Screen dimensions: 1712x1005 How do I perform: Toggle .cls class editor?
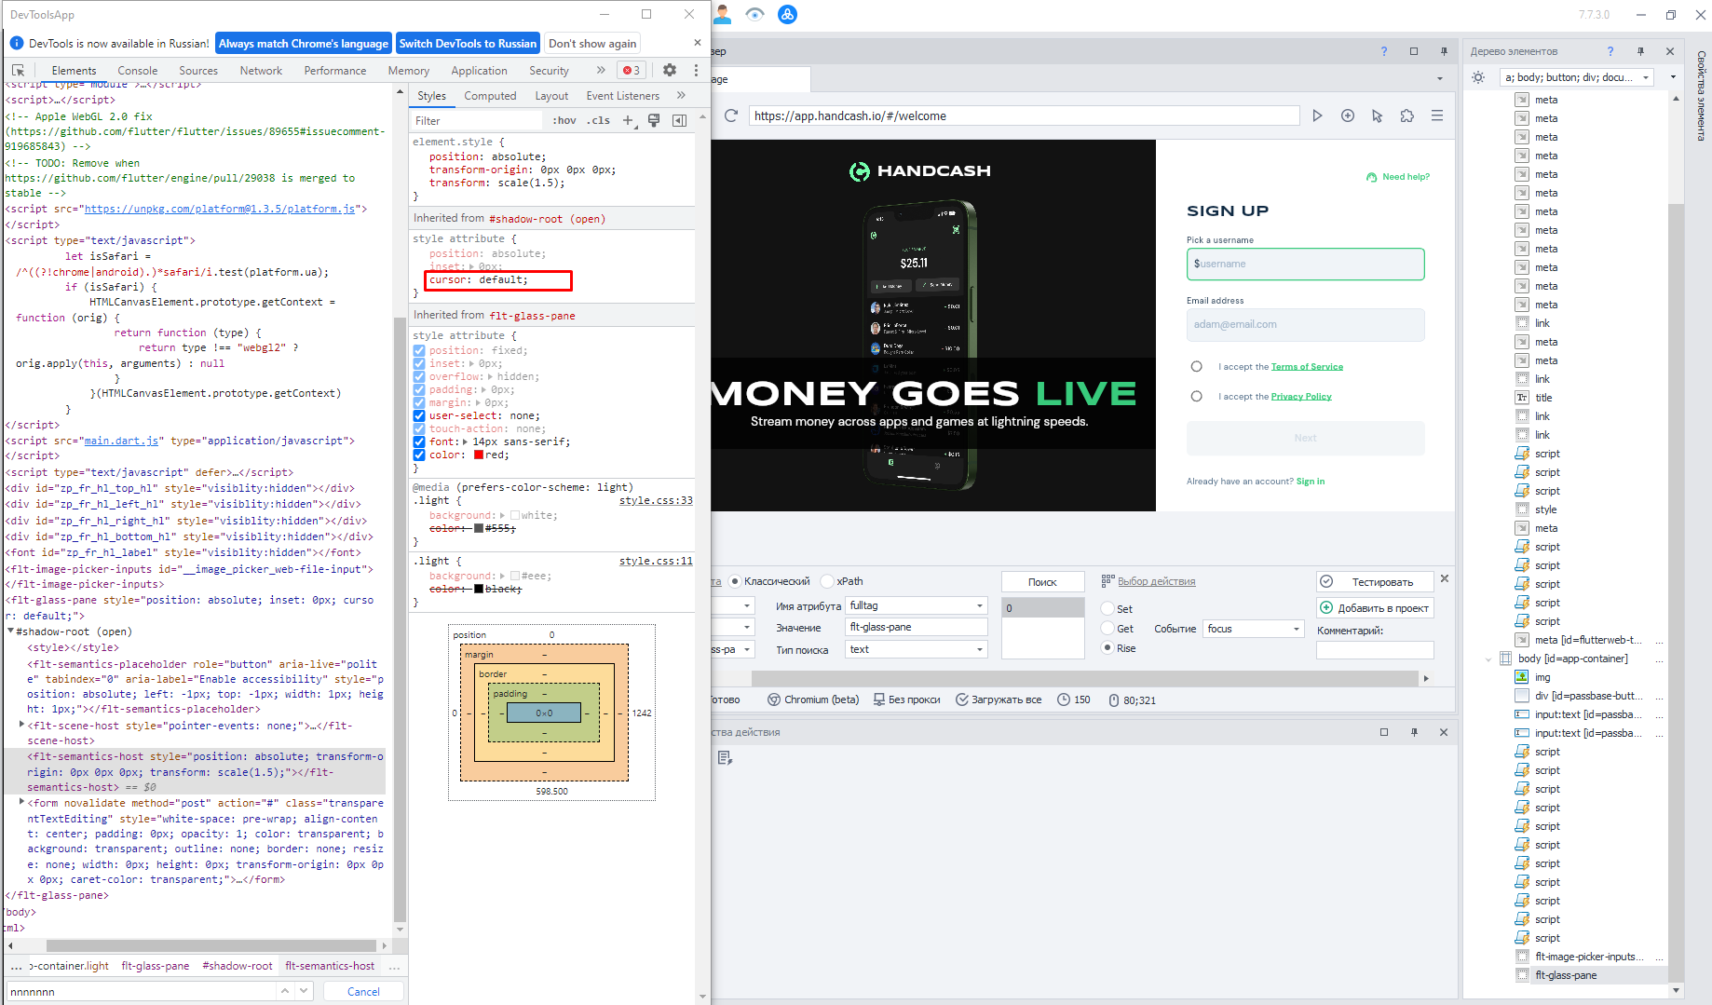point(598,120)
